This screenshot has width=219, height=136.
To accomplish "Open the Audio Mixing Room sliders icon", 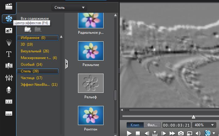I will click(x=9, y=78).
